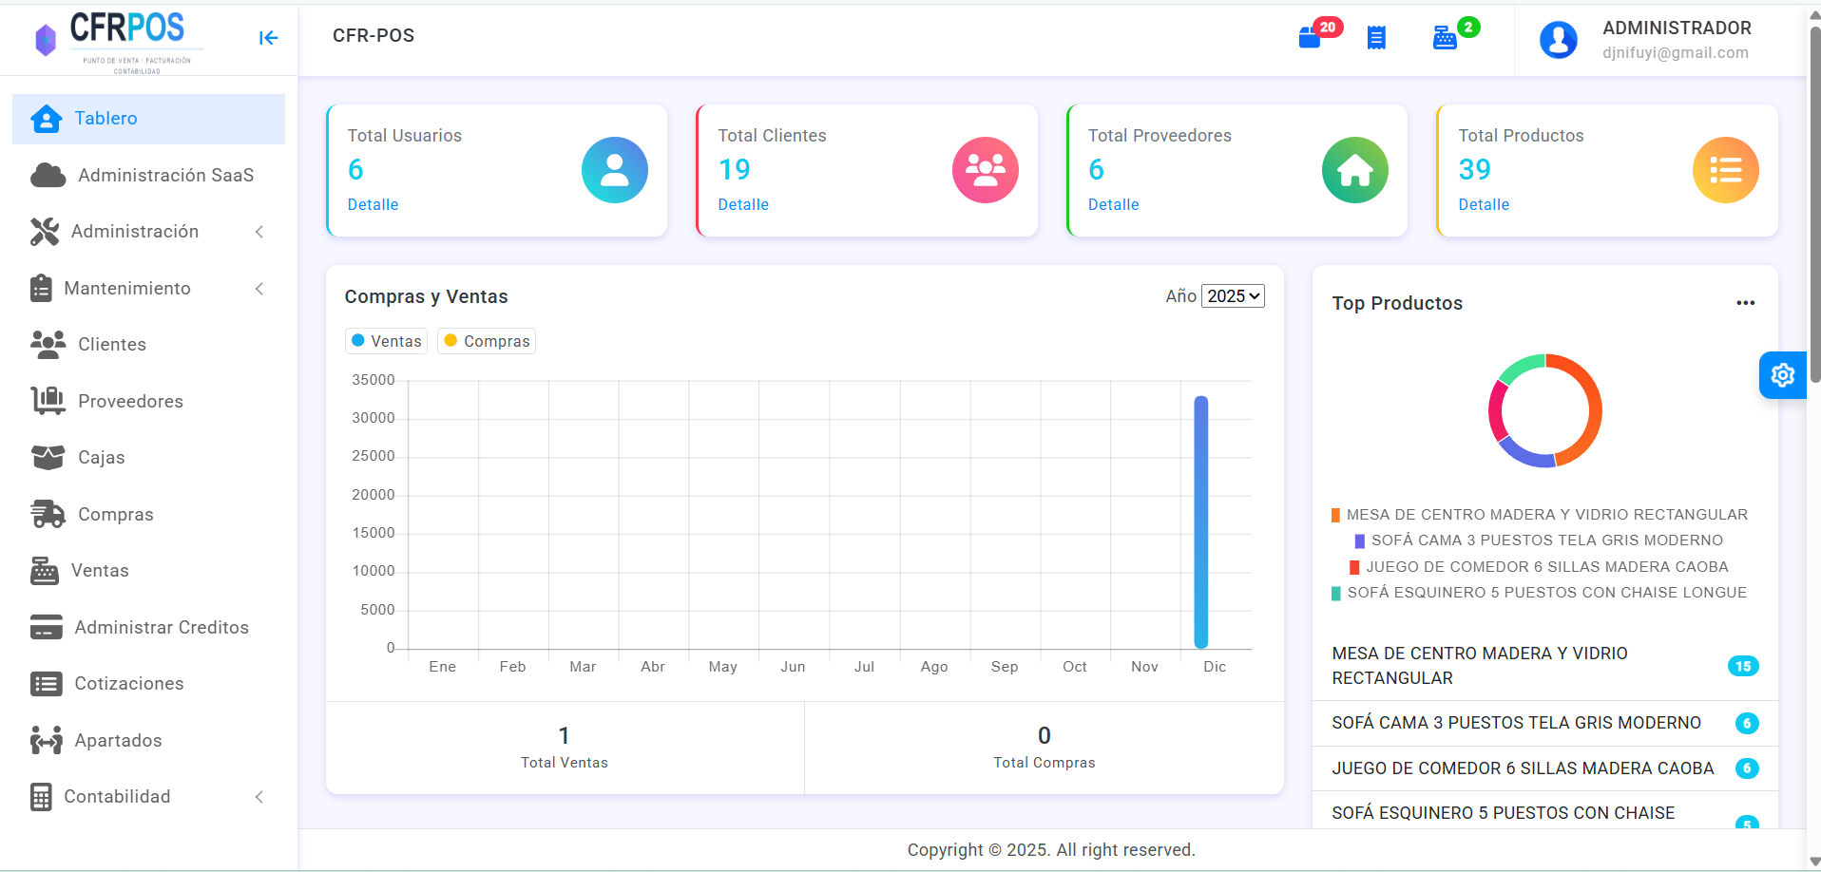Toggle JUEGO DE COMEDOR legend entry
Viewport: 1821px width, 872px height.
[1539, 567]
